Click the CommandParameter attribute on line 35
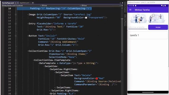169x95 pixels. [x=85, y=84]
